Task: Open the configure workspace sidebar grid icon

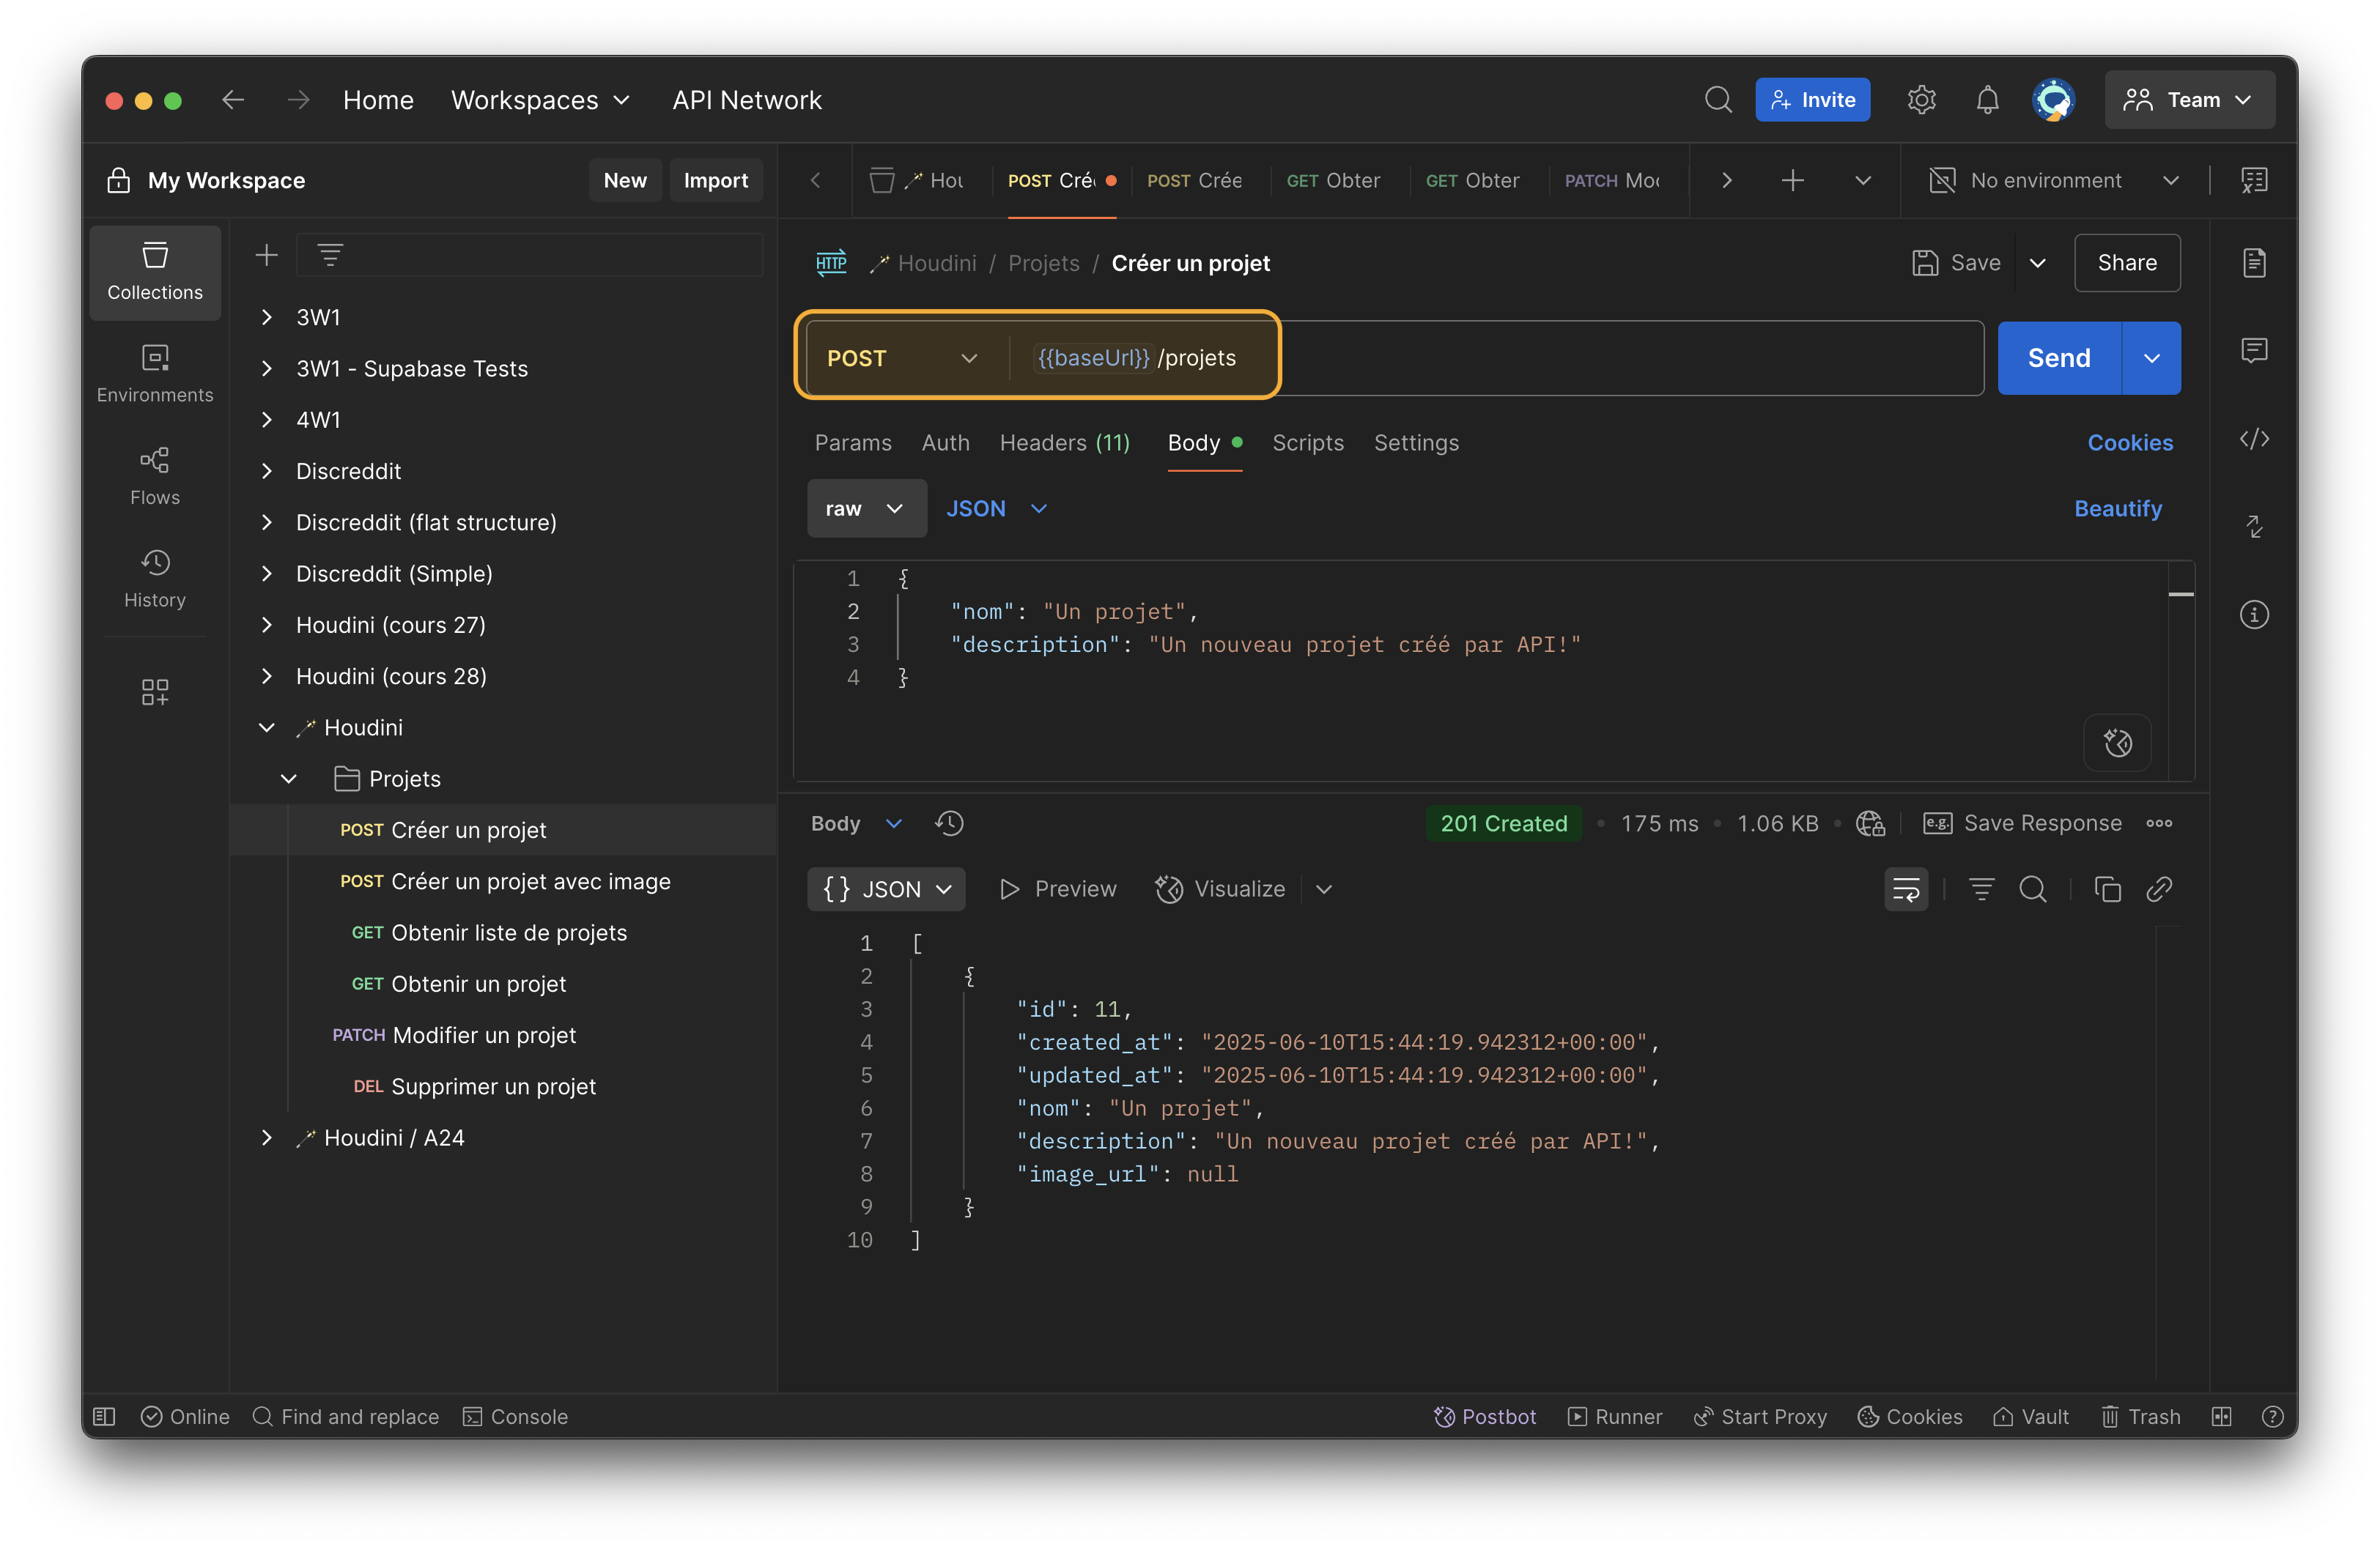Action: coord(155,691)
